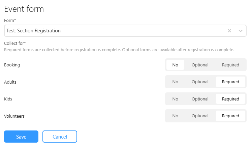Viewport: 251px width, 148px height.
Task: Save the event form
Action: [21, 137]
